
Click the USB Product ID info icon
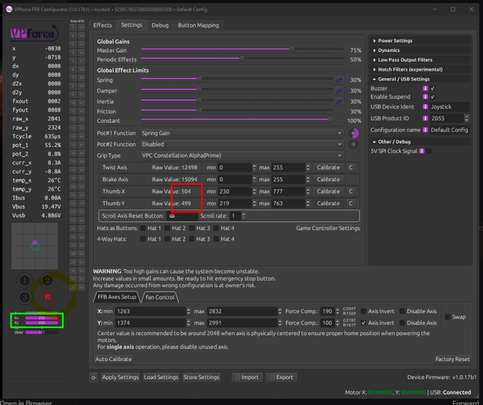425,118
